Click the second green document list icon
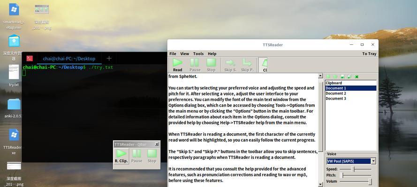The width and height of the screenshot is (417, 187). 335,77
